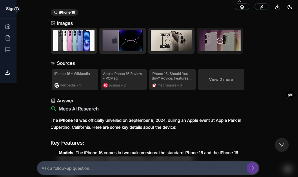Click the top-right download icon

click(x=278, y=7)
